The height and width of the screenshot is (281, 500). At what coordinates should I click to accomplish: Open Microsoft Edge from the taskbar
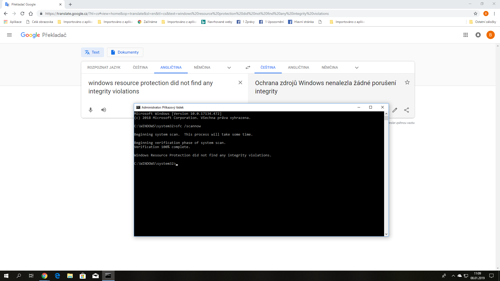point(57,276)
